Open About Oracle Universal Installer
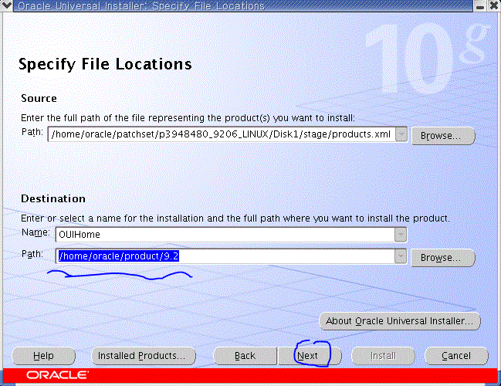The image size is (501, 386). [400, 321]
